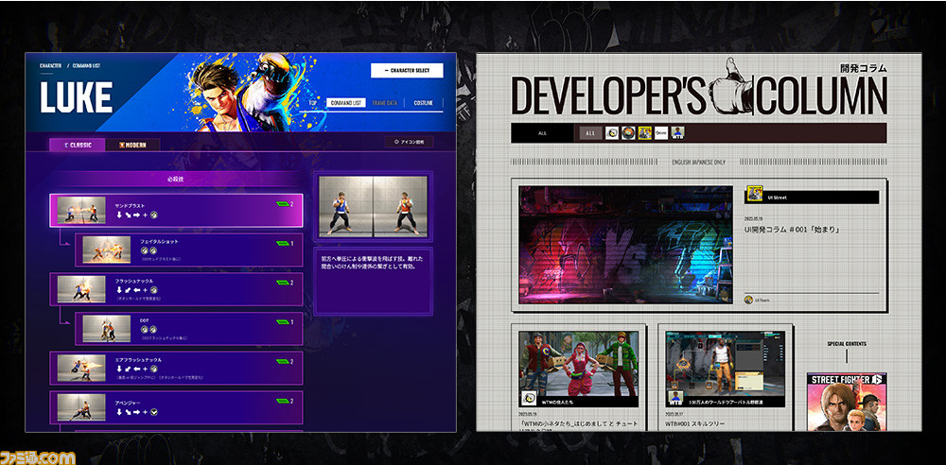Select the UI Street yellow filter icon
The image size is (946, 465).
coord(645,133)
